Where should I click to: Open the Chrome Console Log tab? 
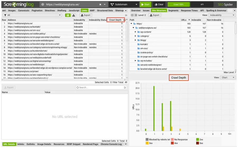pos(111,144)
